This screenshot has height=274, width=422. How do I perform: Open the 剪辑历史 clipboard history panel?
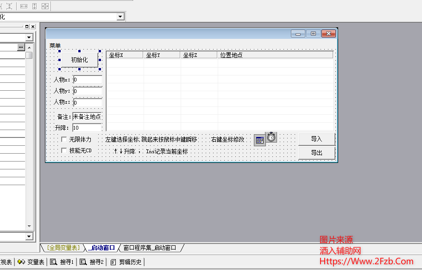pyautogui.click(x=126, y=262)
